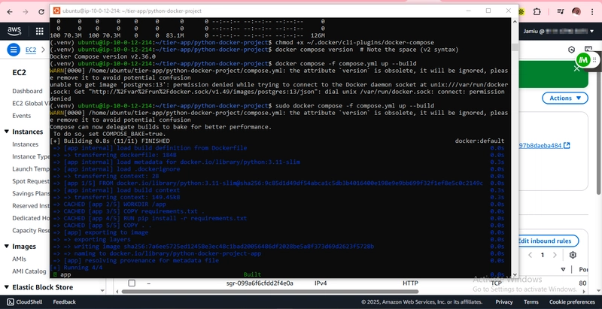Go to the next page of rules
This screenshot has height=309, width=602.
[555, 255]
